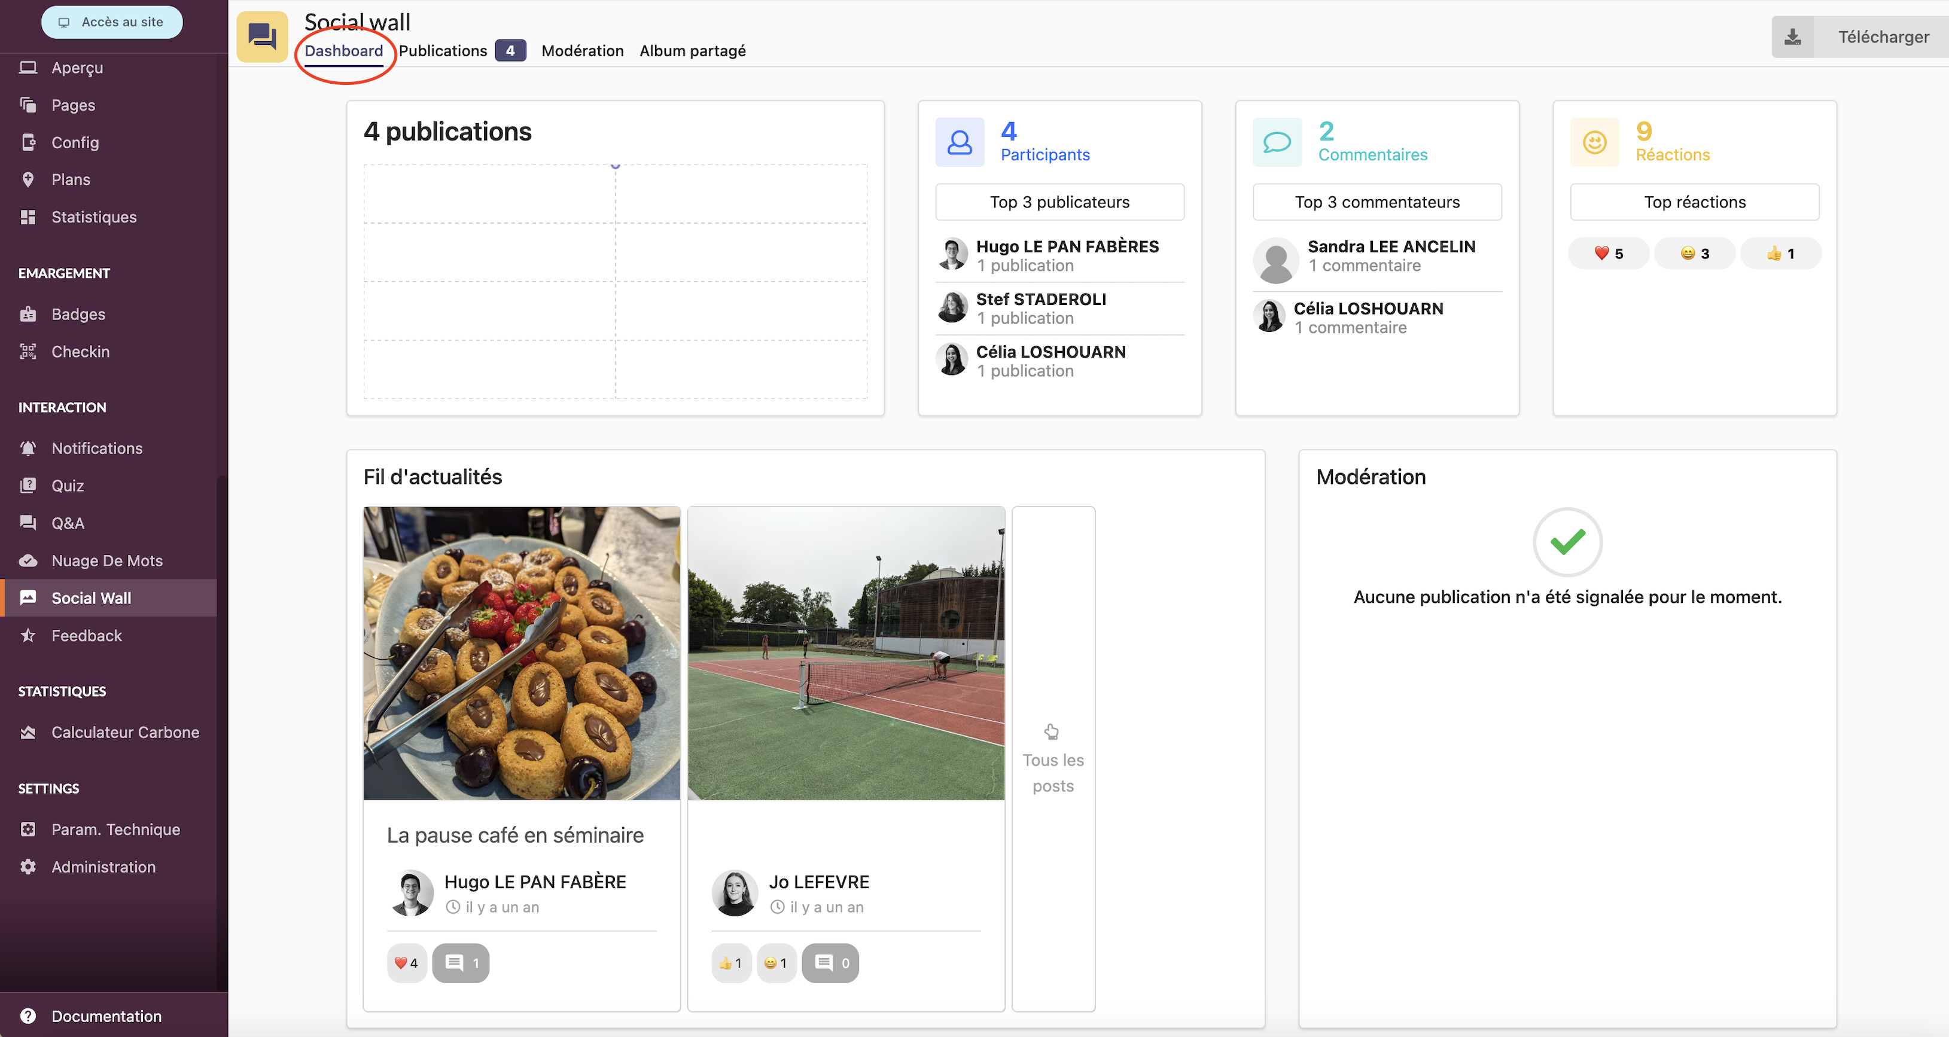
Task: Open Tous les posts link
Action: (x=1053, y=760)
